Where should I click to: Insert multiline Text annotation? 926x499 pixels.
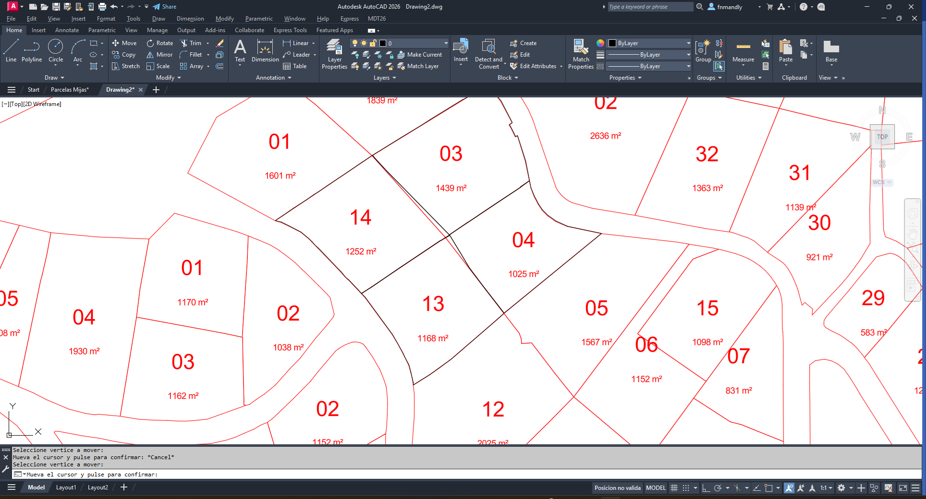240,51
